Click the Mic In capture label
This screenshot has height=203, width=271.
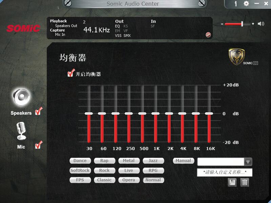click(x=60, y=35)
